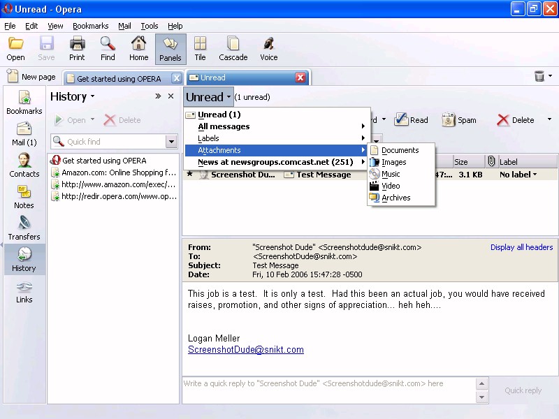Open the closed tabs trash can
This screenshot has width=559, height=419.
click(539, 76)
